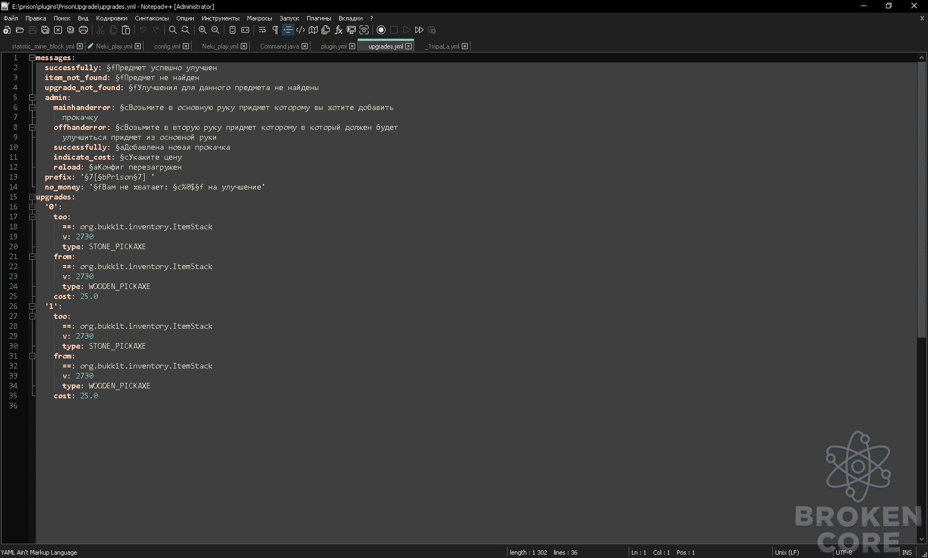Image resolution: width=928 pixels, height=558 pixels.
Task: Click Unix (LF) line ending in status bar
Action: tap(787, 552)
